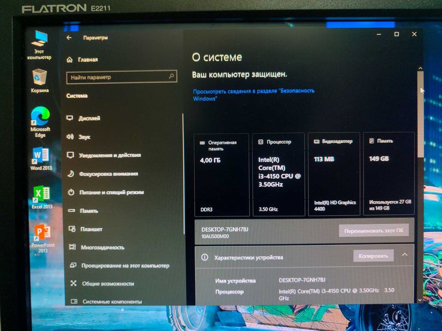Open Уведомления и действия settings
Image resolution: width=442 pixels, height=331 pixels.
[109, 155]
